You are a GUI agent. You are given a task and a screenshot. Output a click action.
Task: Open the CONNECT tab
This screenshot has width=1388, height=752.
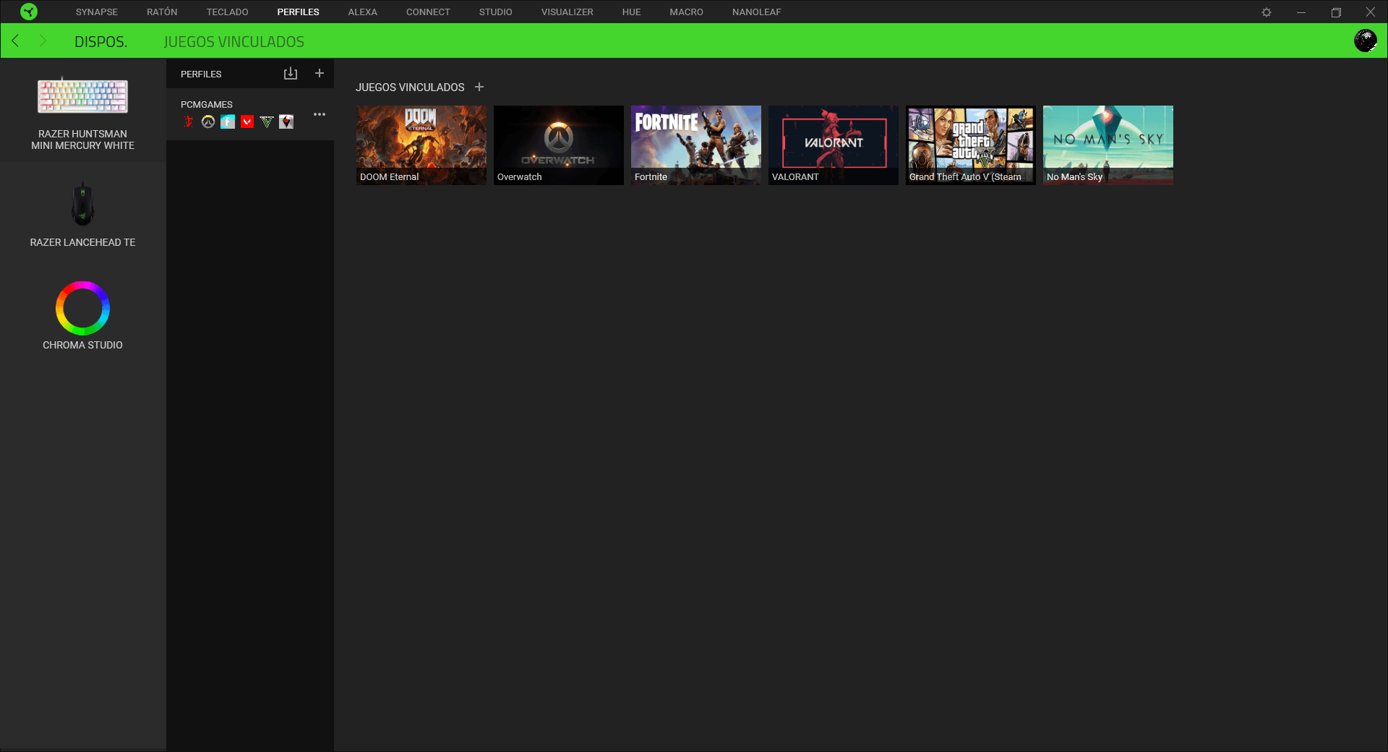[x=428, y=12]
